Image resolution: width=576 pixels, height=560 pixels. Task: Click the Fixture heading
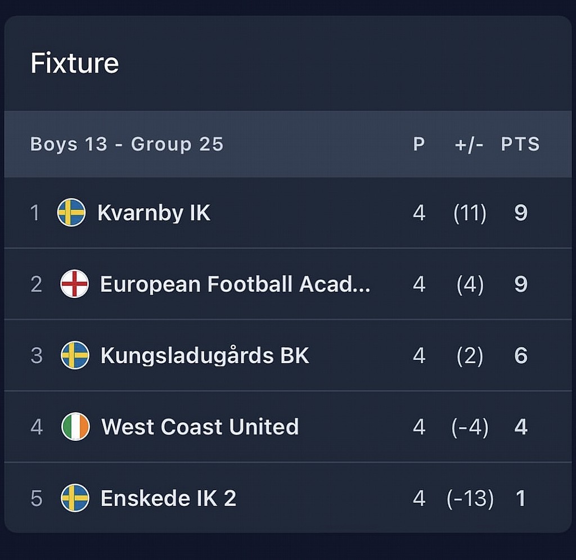point(75,63)
